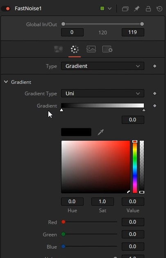Open the Settings tab icon
Screen dimensions: 166x258
[107, 49]
